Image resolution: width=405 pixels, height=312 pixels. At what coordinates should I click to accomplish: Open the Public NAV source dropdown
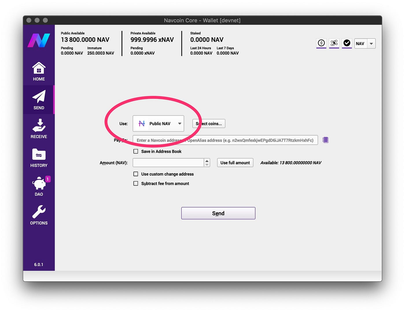coord(158,124)
